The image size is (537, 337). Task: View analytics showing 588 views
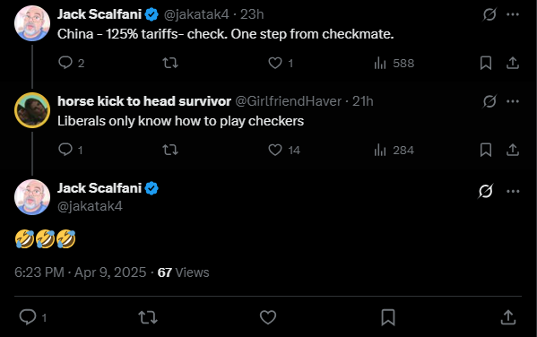(394, 63)
